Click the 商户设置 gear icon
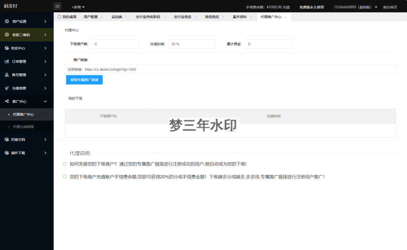 7,21
